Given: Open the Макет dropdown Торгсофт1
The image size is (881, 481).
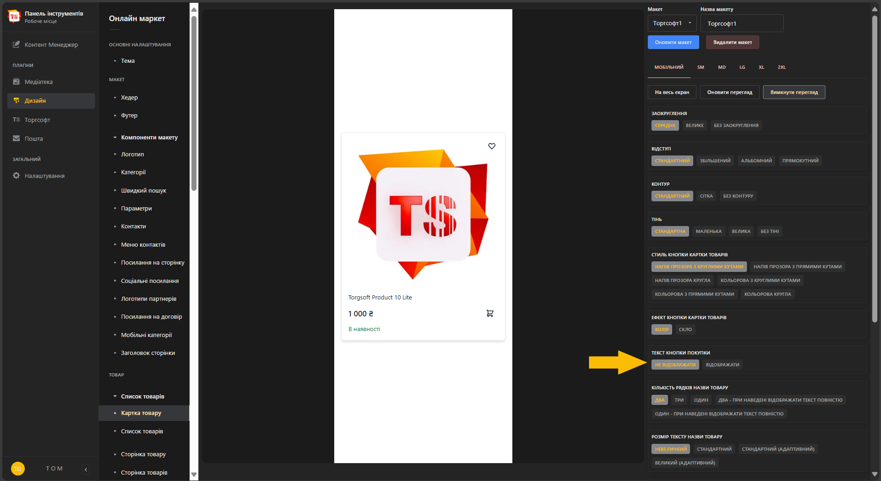Looking at the screenshot, I should (672, 23).
